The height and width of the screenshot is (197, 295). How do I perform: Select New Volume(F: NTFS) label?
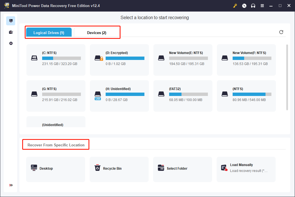pyautogui.click(x=249, y=53)
